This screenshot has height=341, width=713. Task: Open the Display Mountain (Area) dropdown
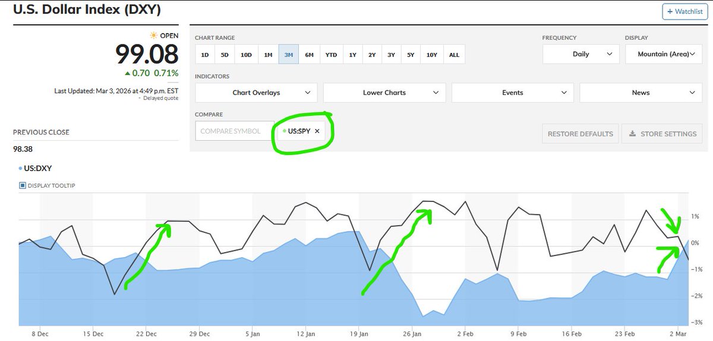click(664, 54)
